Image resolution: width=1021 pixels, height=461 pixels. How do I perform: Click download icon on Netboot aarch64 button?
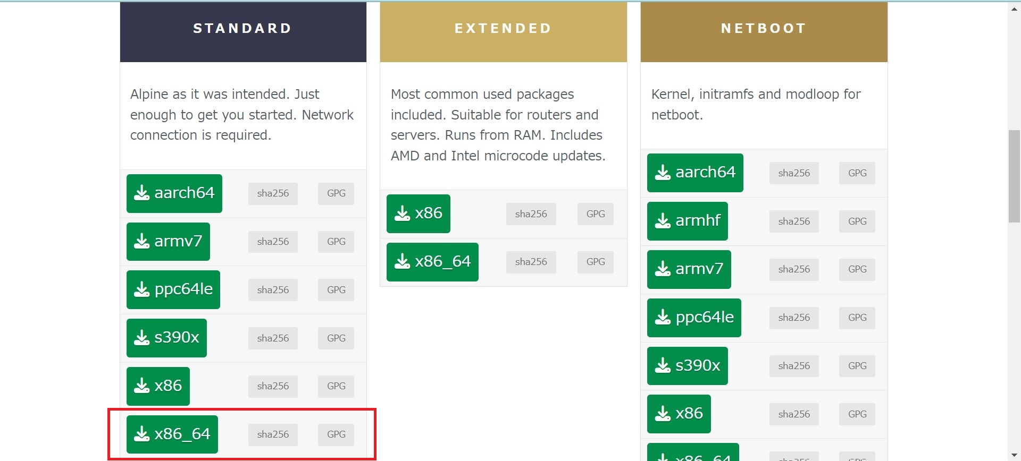pyautogui.click(x=663, y=173)
